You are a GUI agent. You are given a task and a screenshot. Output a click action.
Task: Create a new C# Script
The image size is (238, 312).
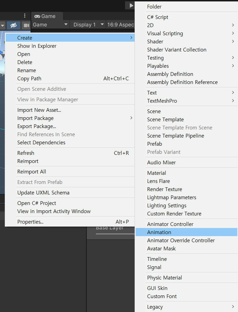[x=186, y=17]
